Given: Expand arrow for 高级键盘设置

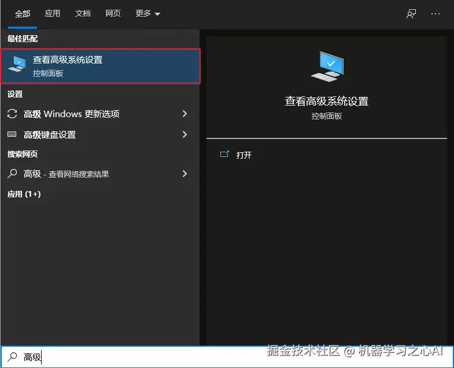Looking at the screenshot, I should coord(184,134).
